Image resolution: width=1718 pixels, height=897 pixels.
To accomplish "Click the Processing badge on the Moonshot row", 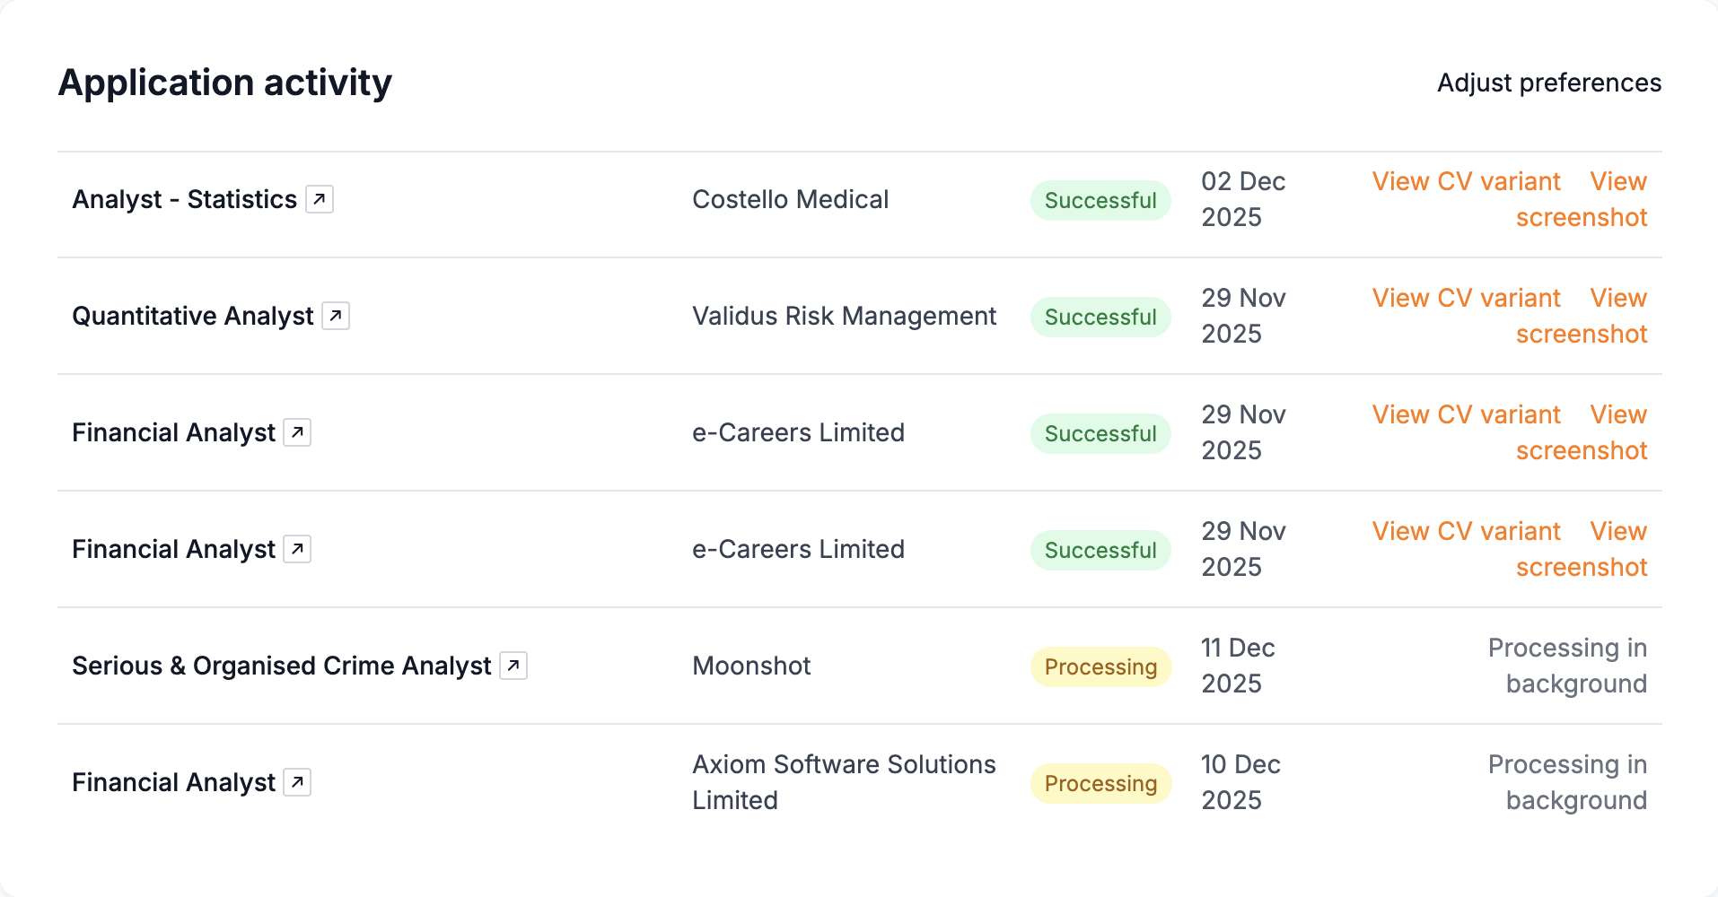I will point(1100,666).
